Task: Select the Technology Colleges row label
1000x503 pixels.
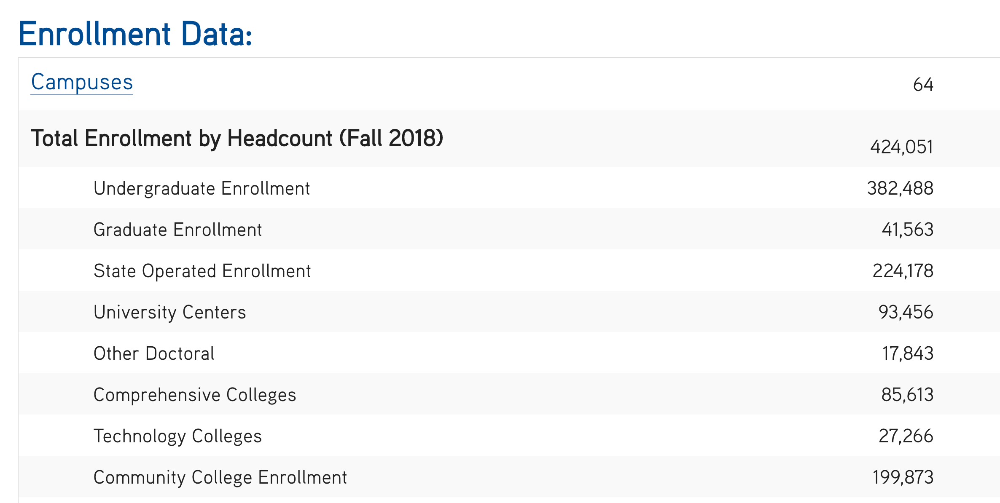Action: coord(177,436)
